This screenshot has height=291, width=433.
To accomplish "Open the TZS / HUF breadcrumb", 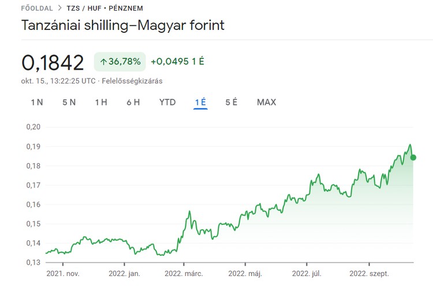I will (82, 9).
